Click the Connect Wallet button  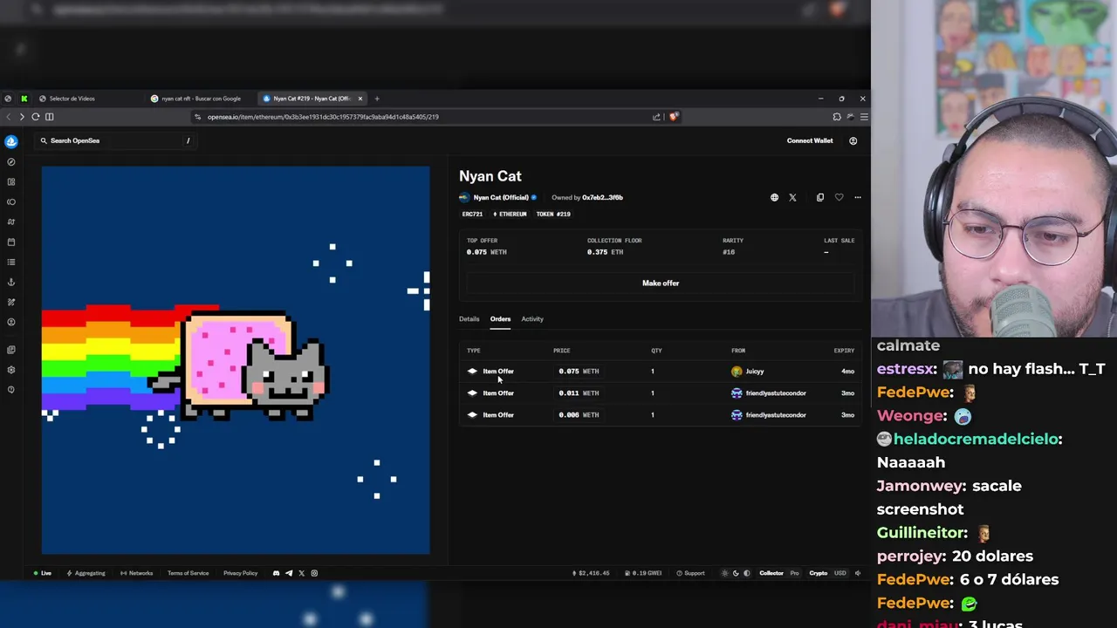(x=810, y=140)
